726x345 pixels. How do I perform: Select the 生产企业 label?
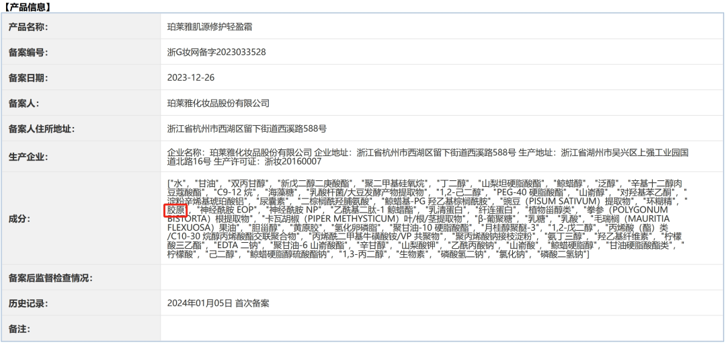click(x=28, y=157)
